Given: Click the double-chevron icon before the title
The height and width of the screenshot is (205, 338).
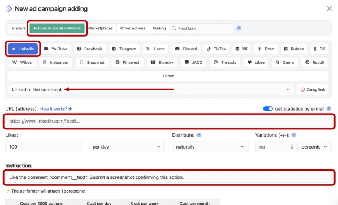Looking at the screenshot, I should pyautogui.click(x=8, y=9).
